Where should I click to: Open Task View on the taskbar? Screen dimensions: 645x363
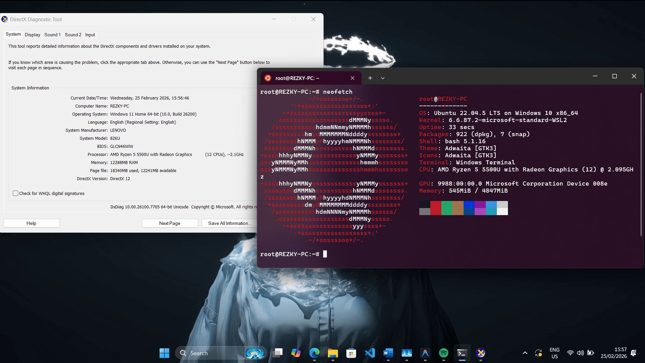(x=277, y=353)
